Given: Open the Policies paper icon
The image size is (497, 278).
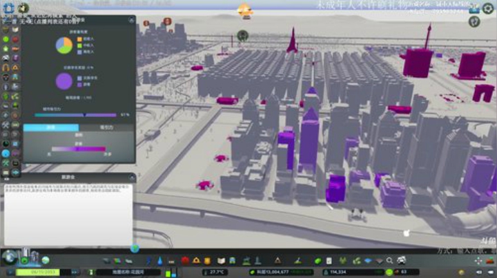Looking at the screenshot, I should click(329, 261).
